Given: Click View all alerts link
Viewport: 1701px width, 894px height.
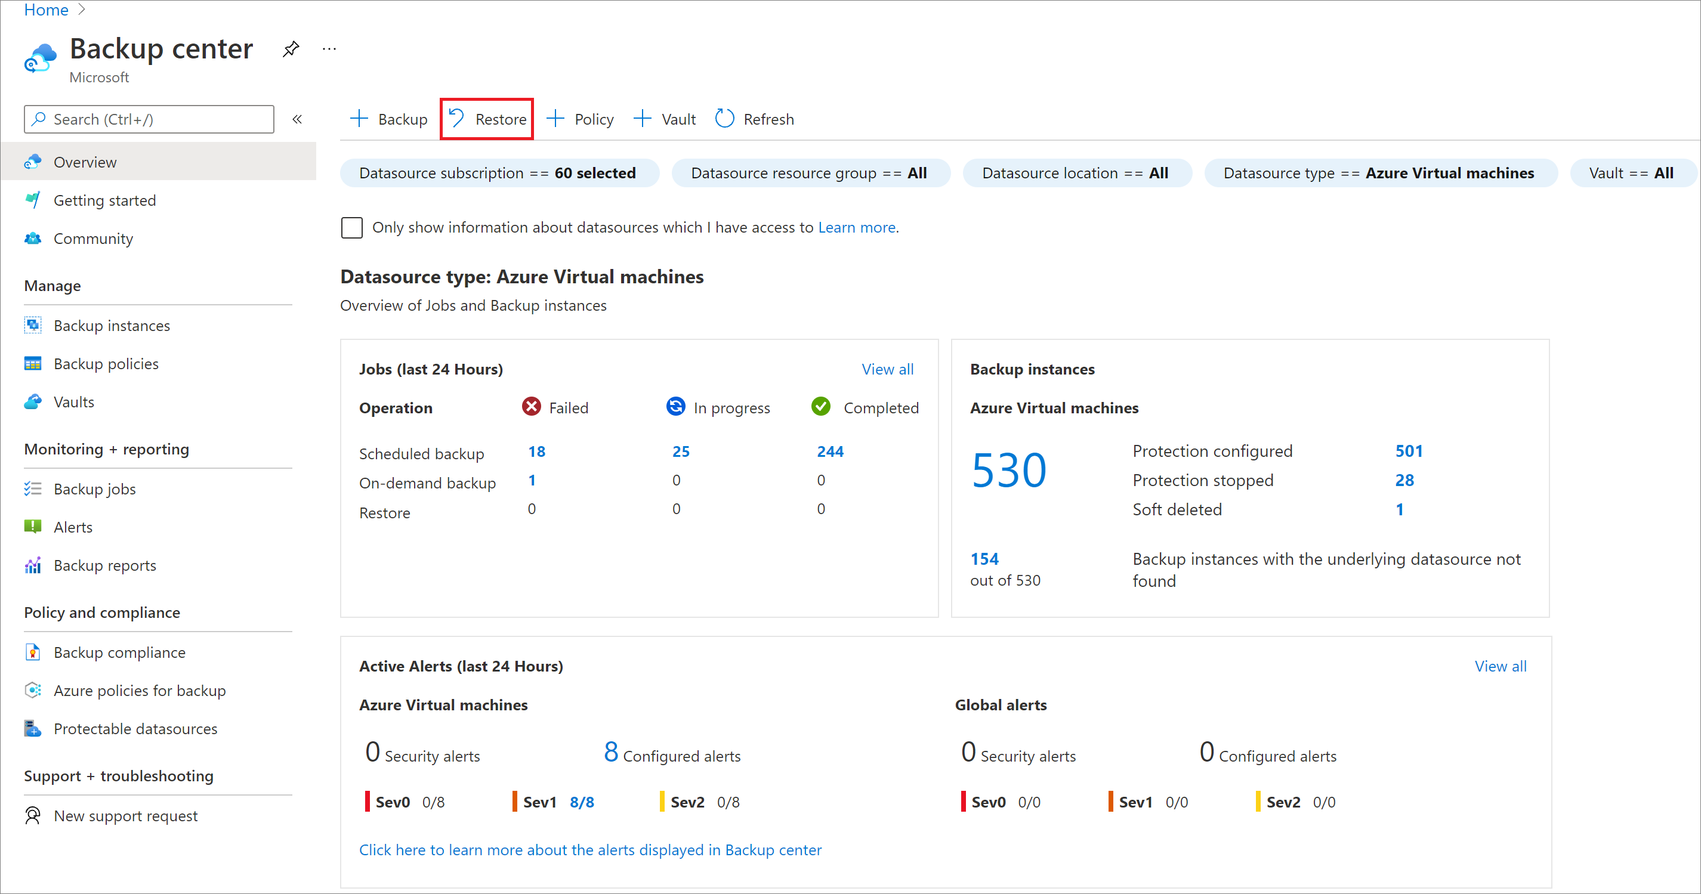Looking at the screenshot, I should 1502,664.
